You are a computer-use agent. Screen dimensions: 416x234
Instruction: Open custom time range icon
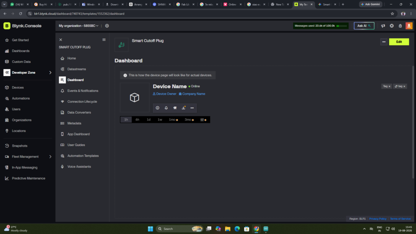tap(203, 120)
